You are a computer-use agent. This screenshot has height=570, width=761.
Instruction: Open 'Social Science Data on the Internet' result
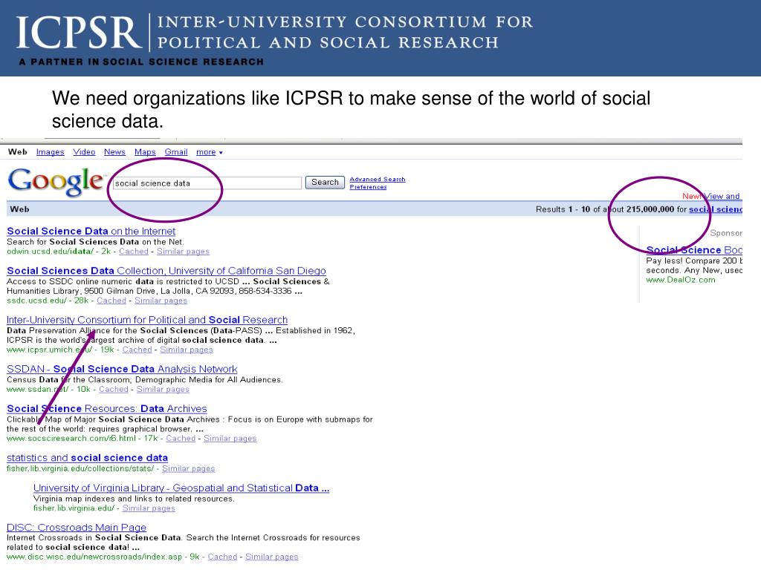click(91, 232)
